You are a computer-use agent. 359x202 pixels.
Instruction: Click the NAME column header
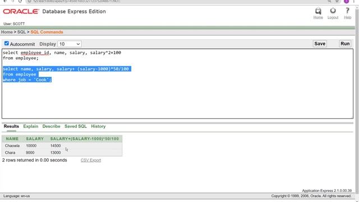12,139
